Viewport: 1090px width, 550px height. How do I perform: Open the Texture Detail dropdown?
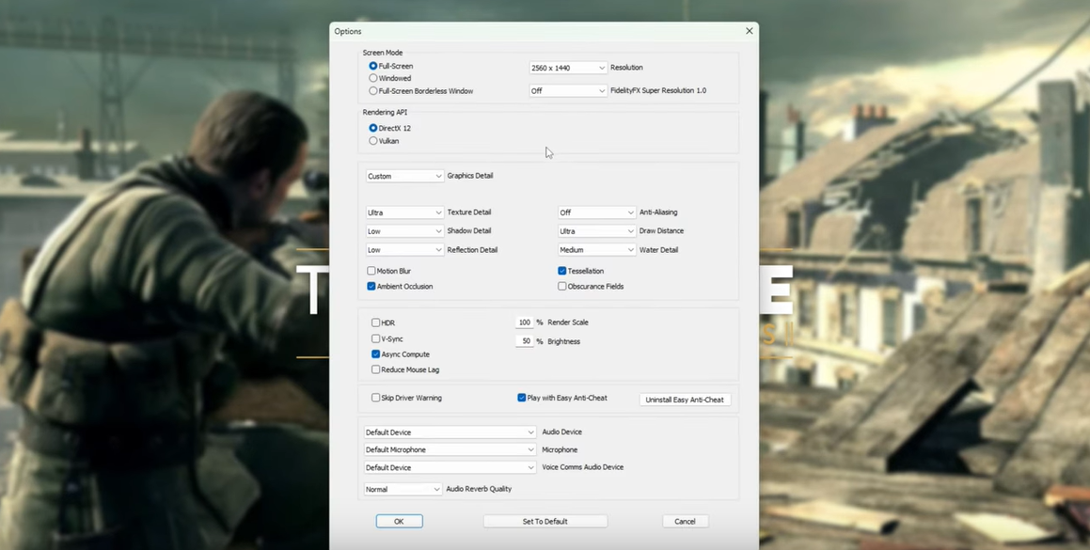click(x=404, y=212)
